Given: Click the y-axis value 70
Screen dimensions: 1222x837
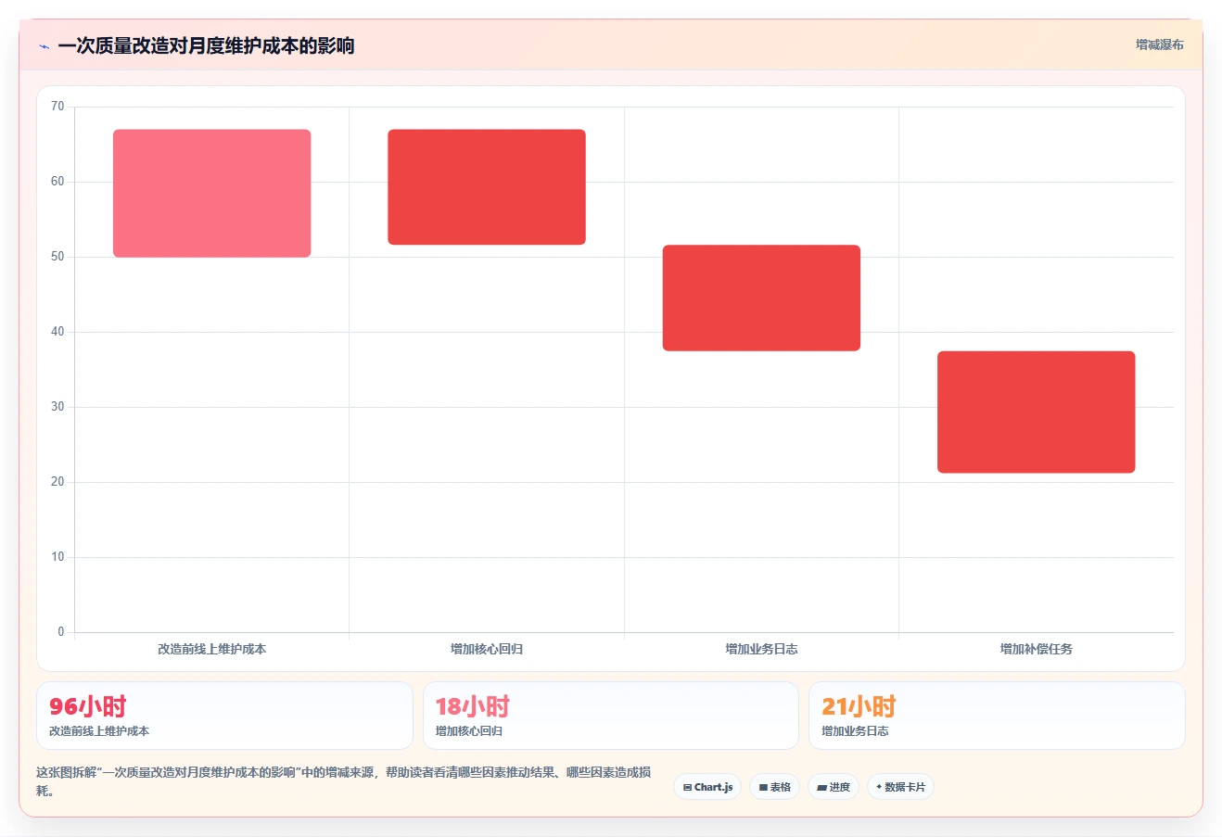Looking at the screenshot, I should pos(57,107).
